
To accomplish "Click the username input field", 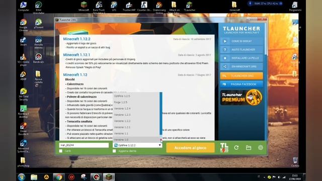I will (x=84, y=145).
